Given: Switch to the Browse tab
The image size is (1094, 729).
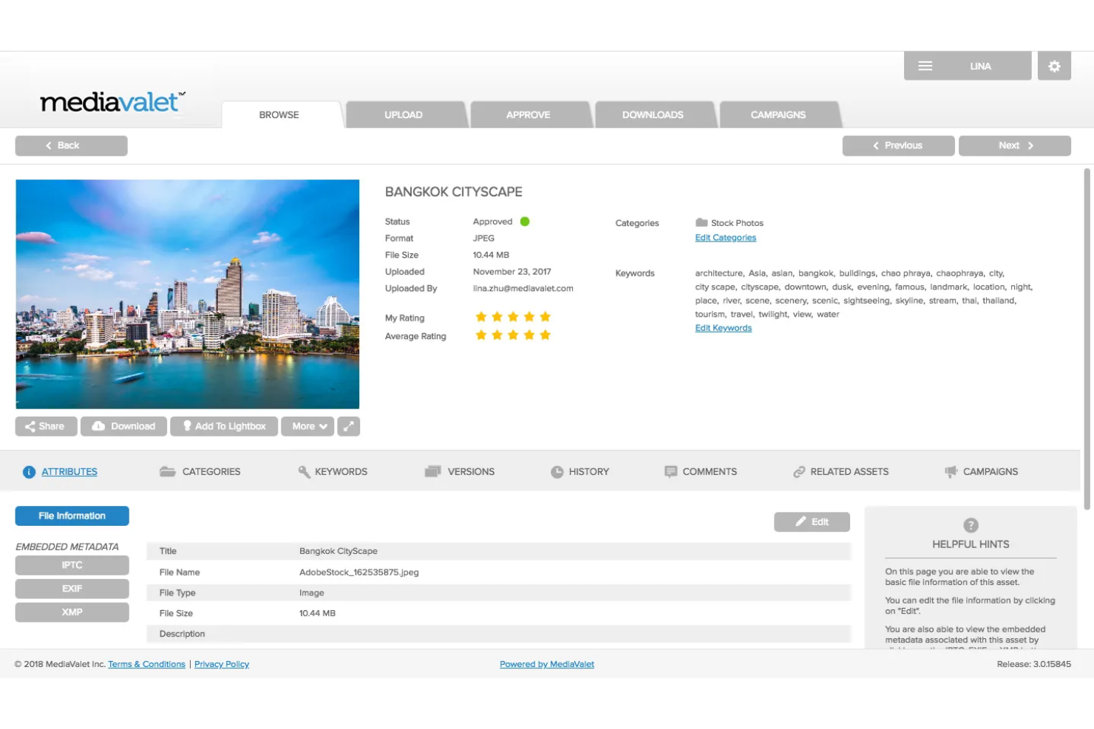Looking at the screenshot, I should point(279,114).
